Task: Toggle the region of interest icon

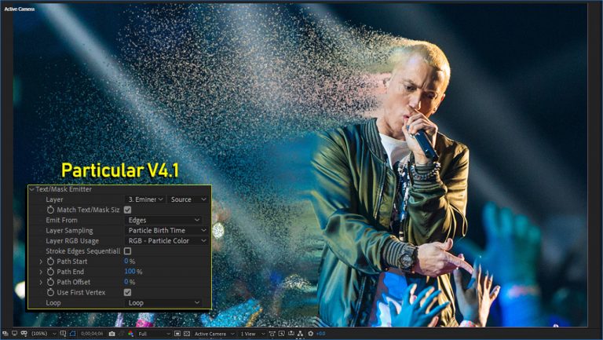Action: [x=177, y=334]
